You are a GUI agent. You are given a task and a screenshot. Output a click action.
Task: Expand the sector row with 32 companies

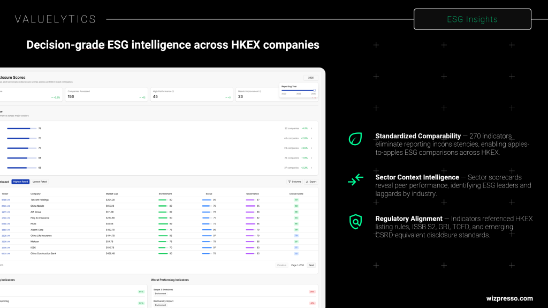point(312,129)
